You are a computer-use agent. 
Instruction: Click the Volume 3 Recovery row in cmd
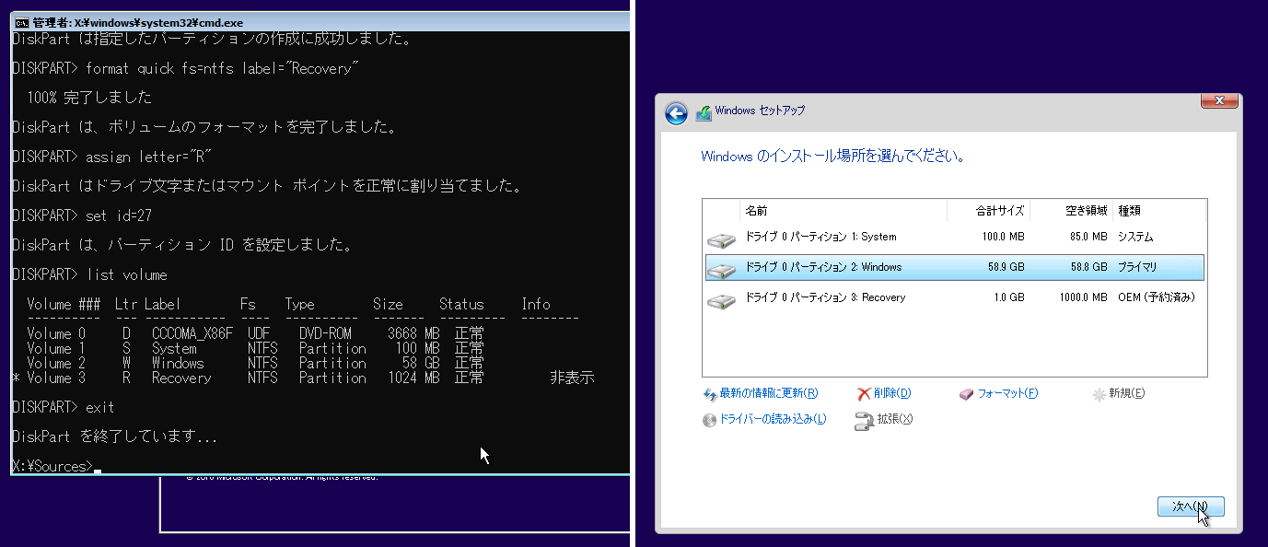[x=303, y=378]
